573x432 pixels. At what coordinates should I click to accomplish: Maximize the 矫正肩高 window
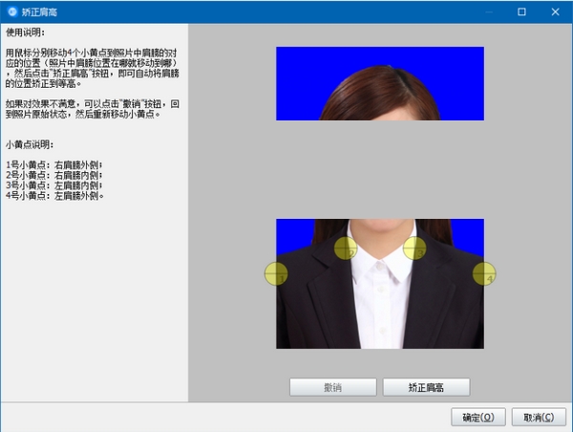point(521,11)
